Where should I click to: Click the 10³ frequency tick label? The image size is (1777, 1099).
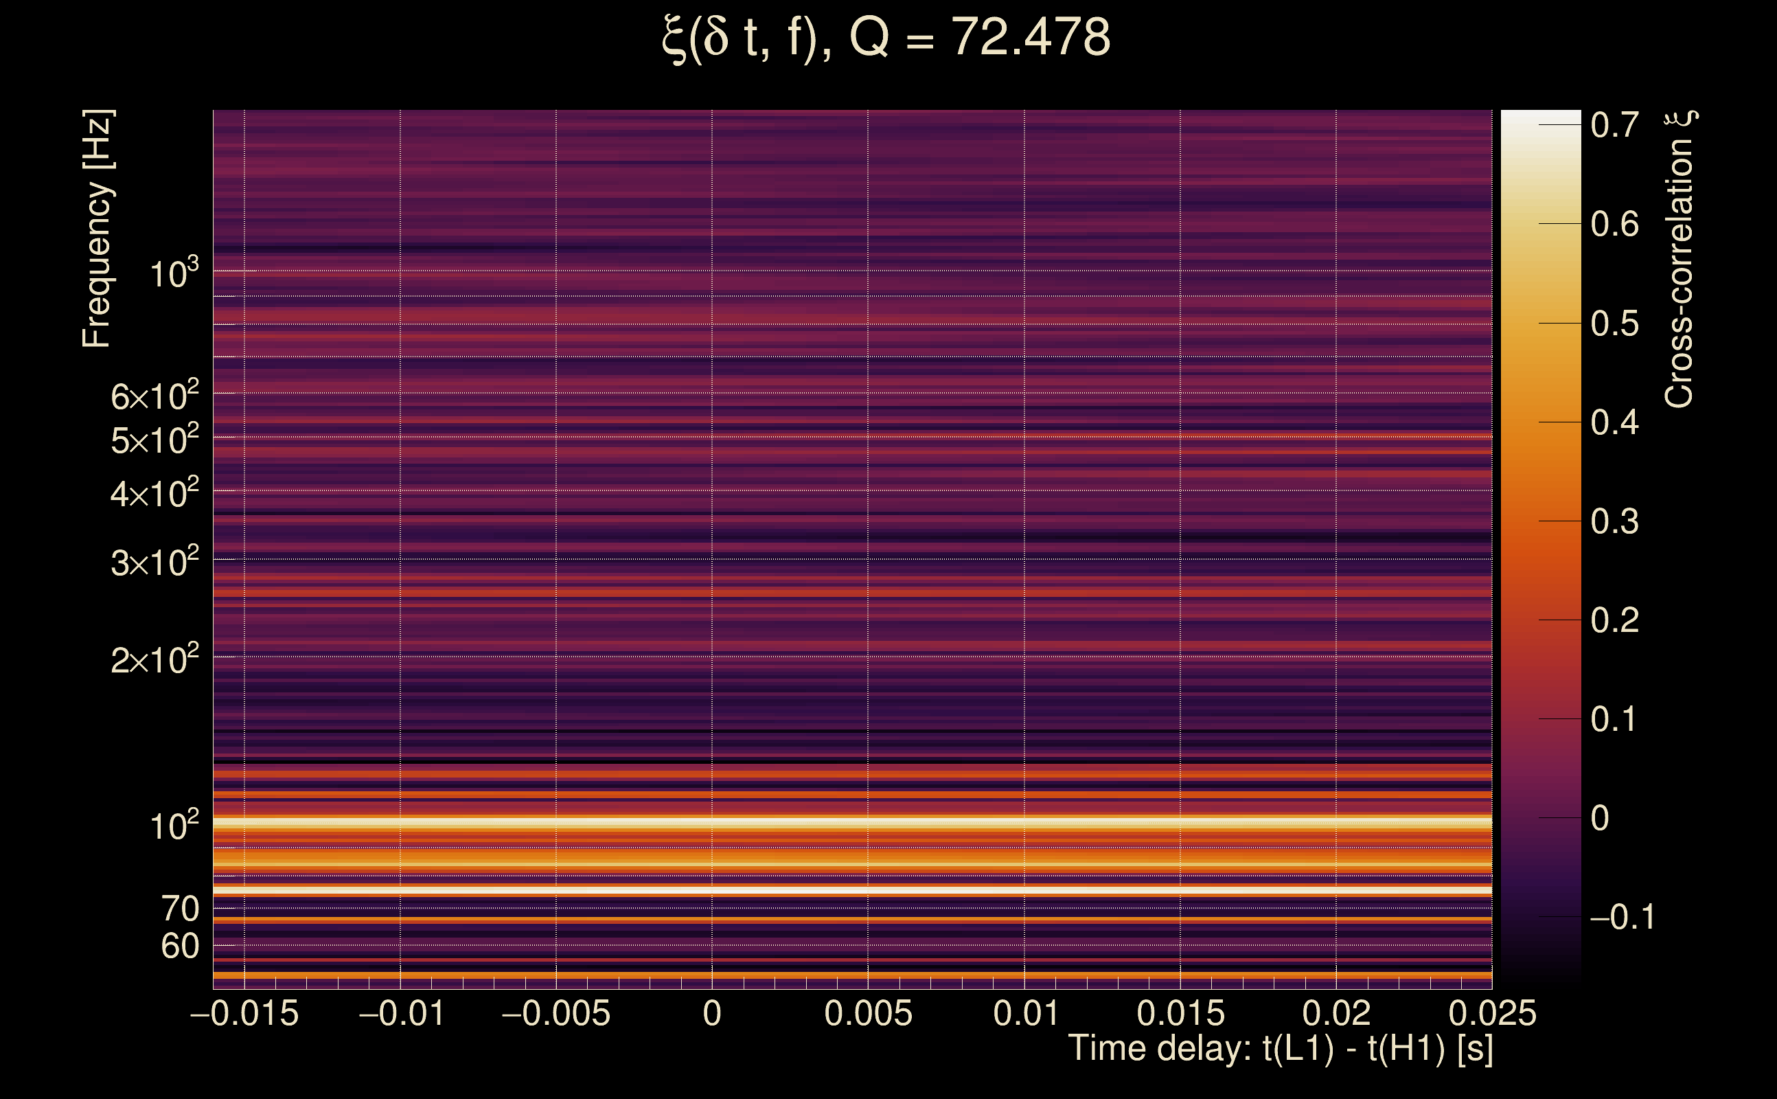[174, 274]
